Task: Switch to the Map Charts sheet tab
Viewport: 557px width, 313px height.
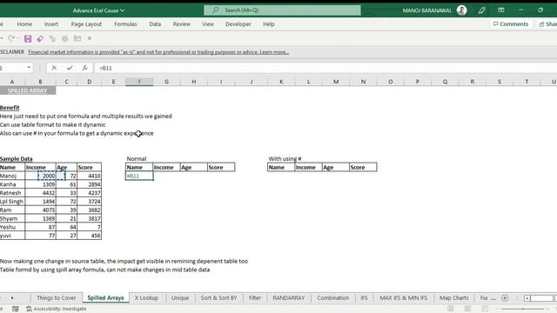Action: (454, 298)
